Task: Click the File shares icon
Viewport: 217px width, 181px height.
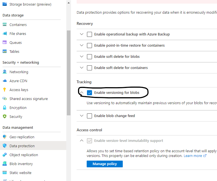Action: pyautogui.click(x=4, y=34)
